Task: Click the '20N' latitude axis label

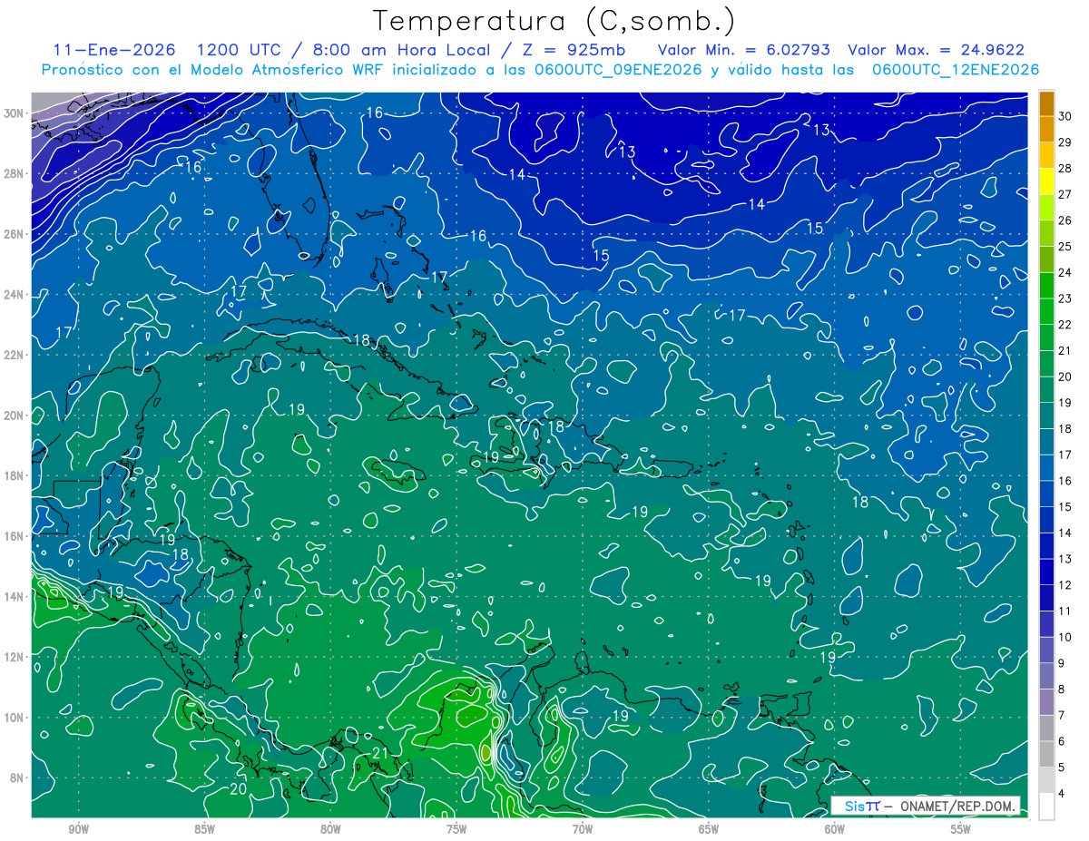Action: pyautogui.click(x=15, y=415)
